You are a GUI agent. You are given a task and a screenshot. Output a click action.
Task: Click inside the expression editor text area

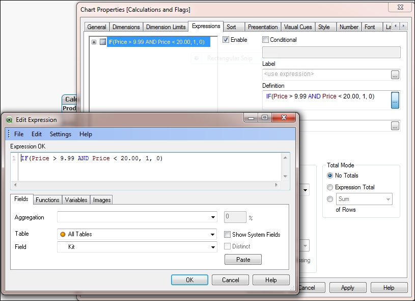tap(148, 168)
